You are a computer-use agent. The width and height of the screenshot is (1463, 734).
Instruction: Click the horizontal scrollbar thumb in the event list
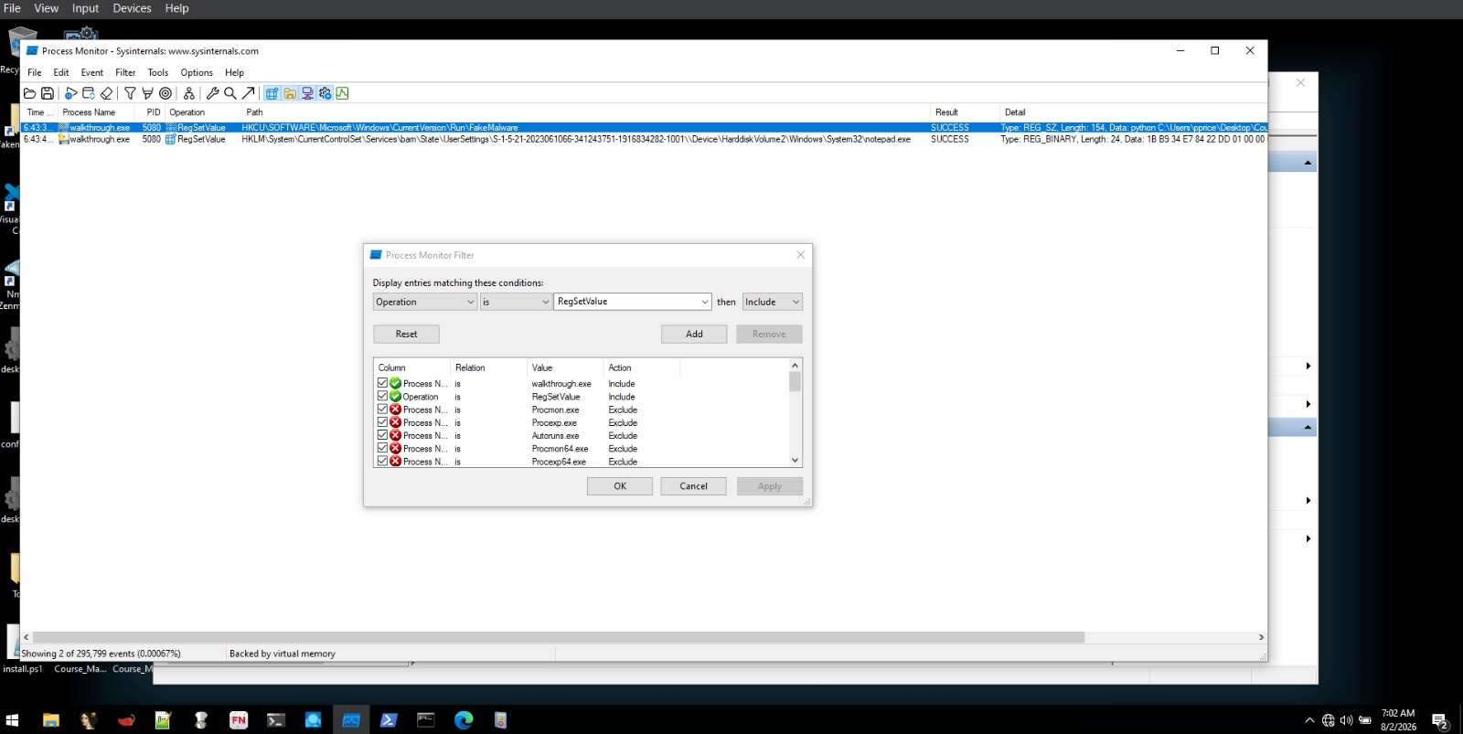(558, 637)
